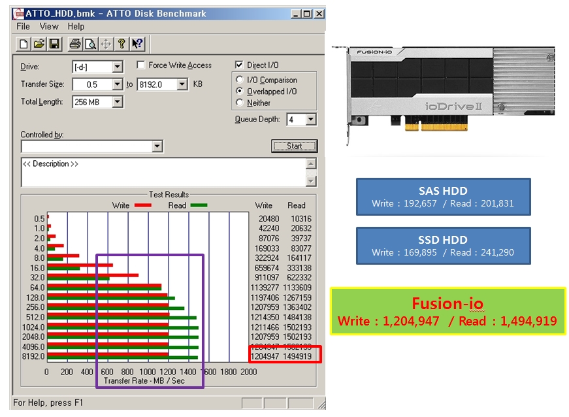The height and width of the screenshot is (417, 569).
Task: Click the write value 659674
Action: coord(267,268)
